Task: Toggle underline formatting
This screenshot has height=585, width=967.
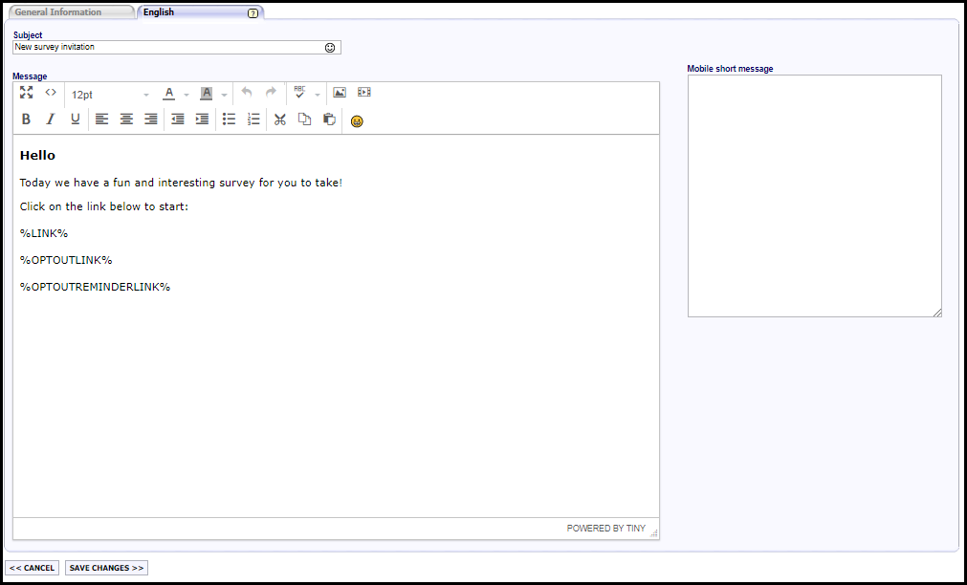Action: point(76,119)
